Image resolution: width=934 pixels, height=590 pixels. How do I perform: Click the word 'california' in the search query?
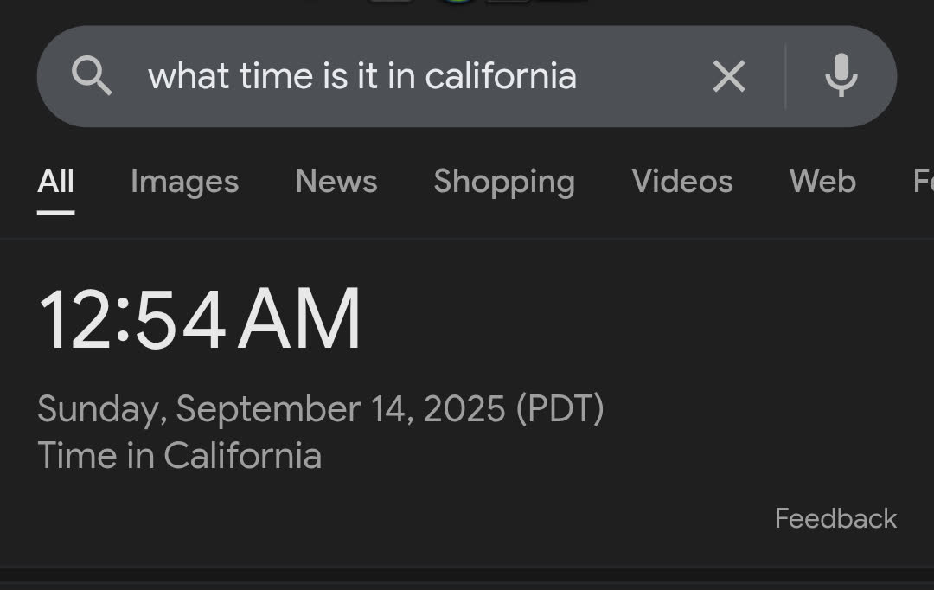tap(501, 76)
